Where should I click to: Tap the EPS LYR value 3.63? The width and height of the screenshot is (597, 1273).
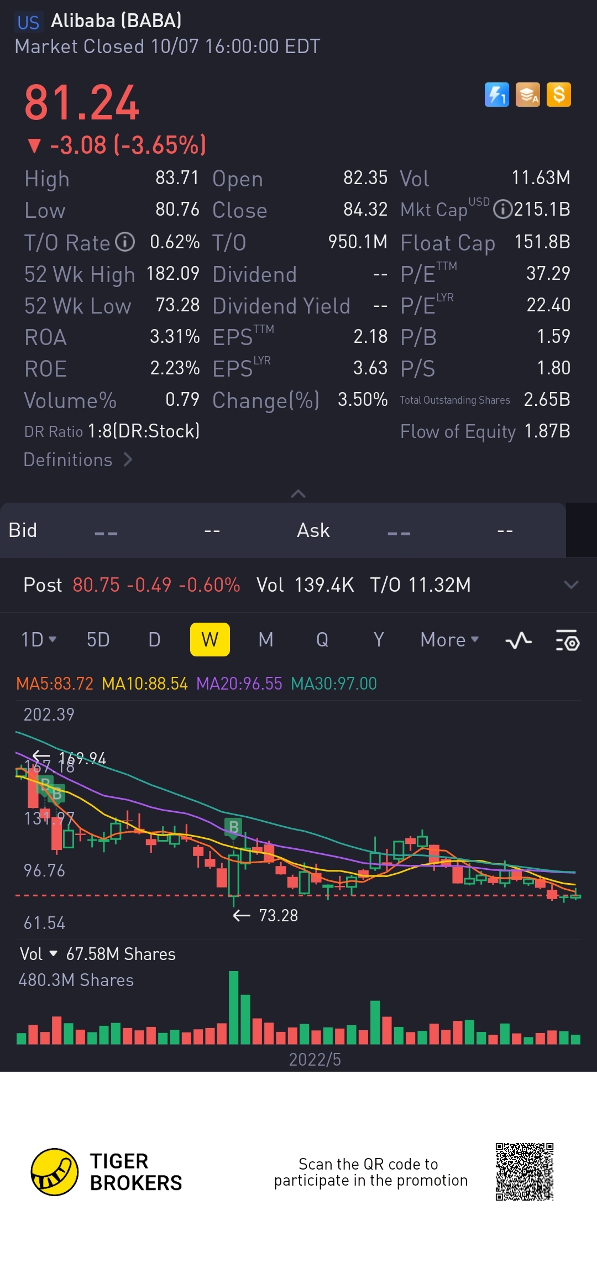click(370, 368)
